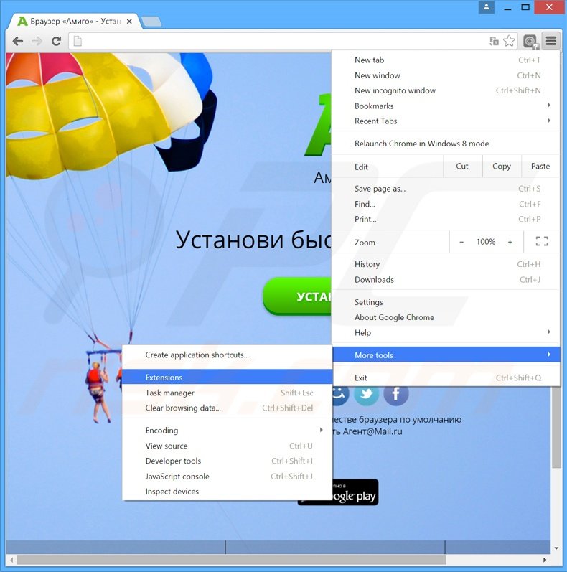
Task: Expand the More tools submenu
Action: click(446, 355)
